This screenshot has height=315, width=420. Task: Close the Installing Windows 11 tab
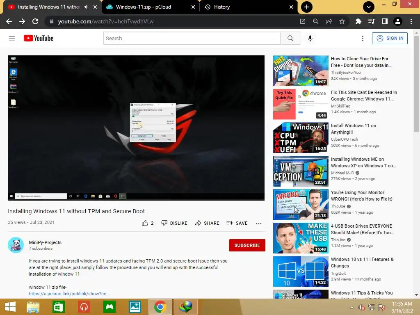pyautogui.click(x=95, y=7)
